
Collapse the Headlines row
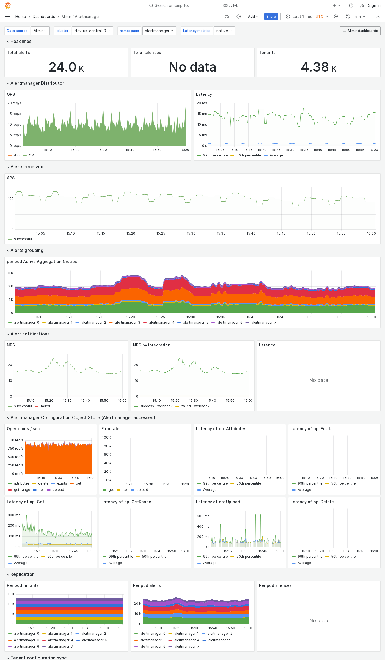(x=19, y=41)
